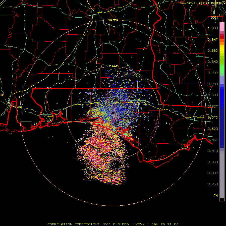The width and height of the screenshot is (226, 226).
Task: Click the 0.467 color scale value
Action: tap(213, 140)
